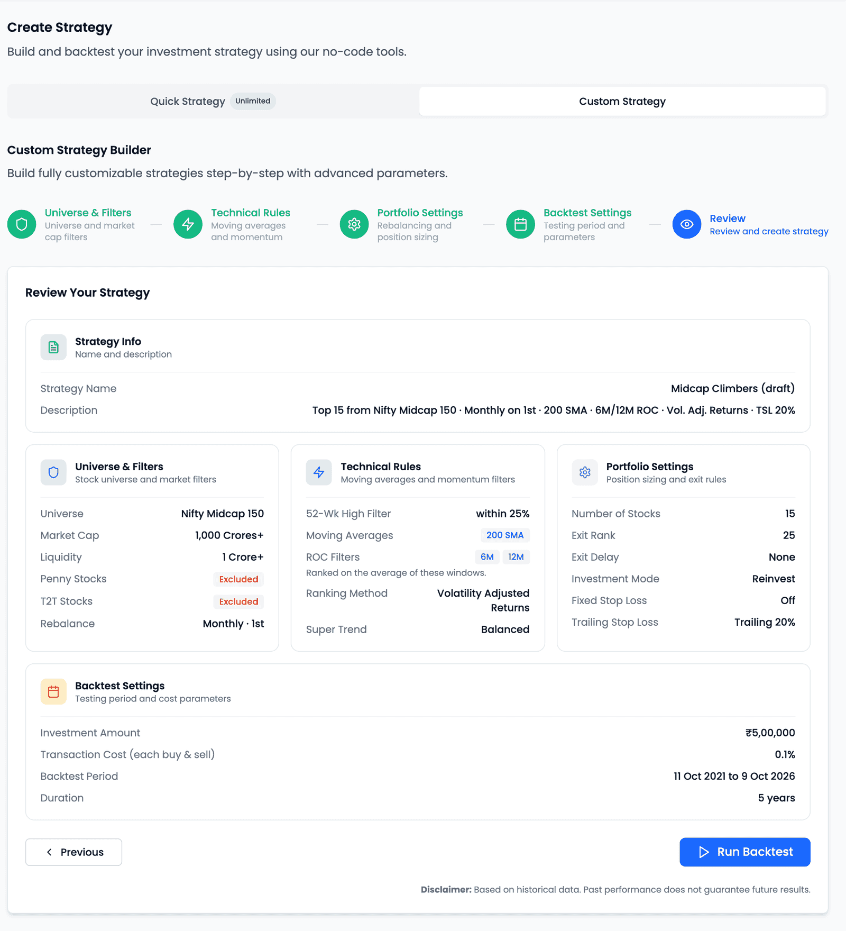Click the Excluded tag for Penny Stocks

tap(238, 579)
